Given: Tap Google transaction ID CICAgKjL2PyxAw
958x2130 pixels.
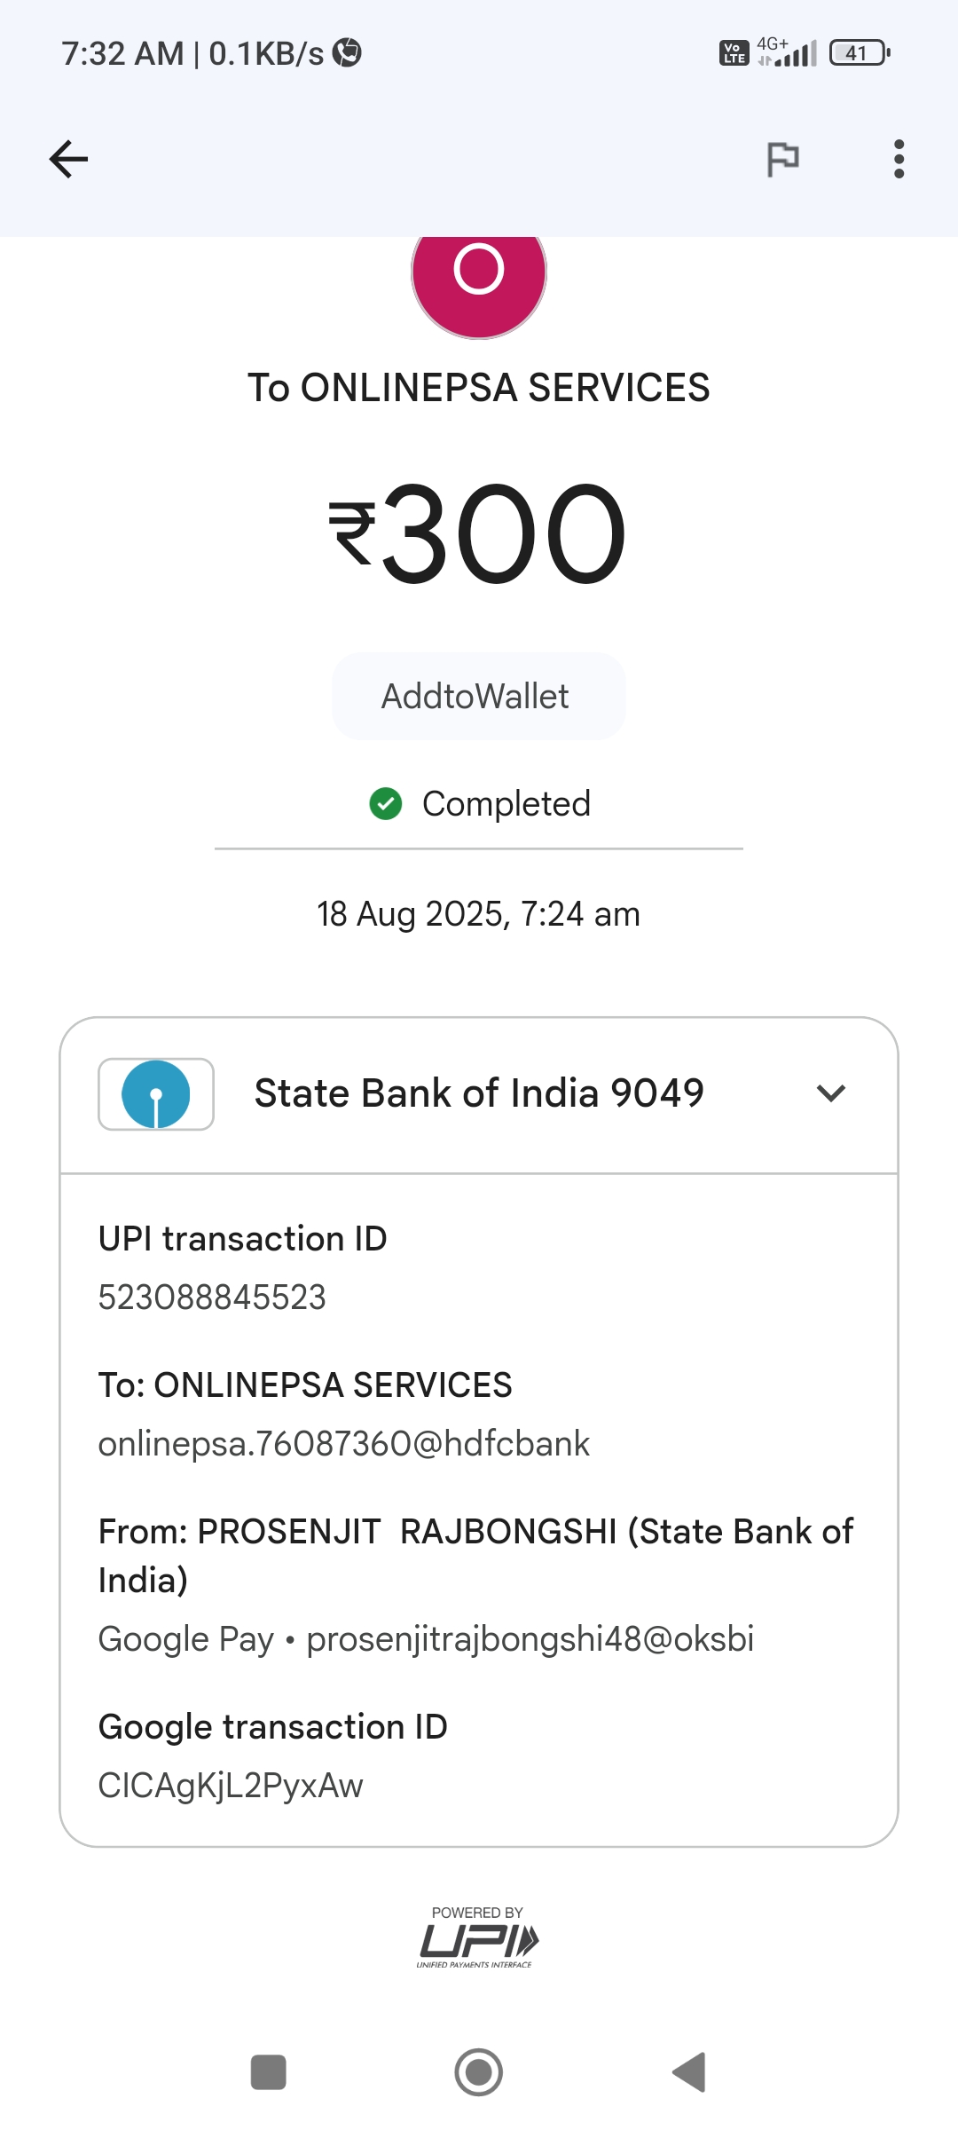Looking at the screenshot, I should [231, 1786].
